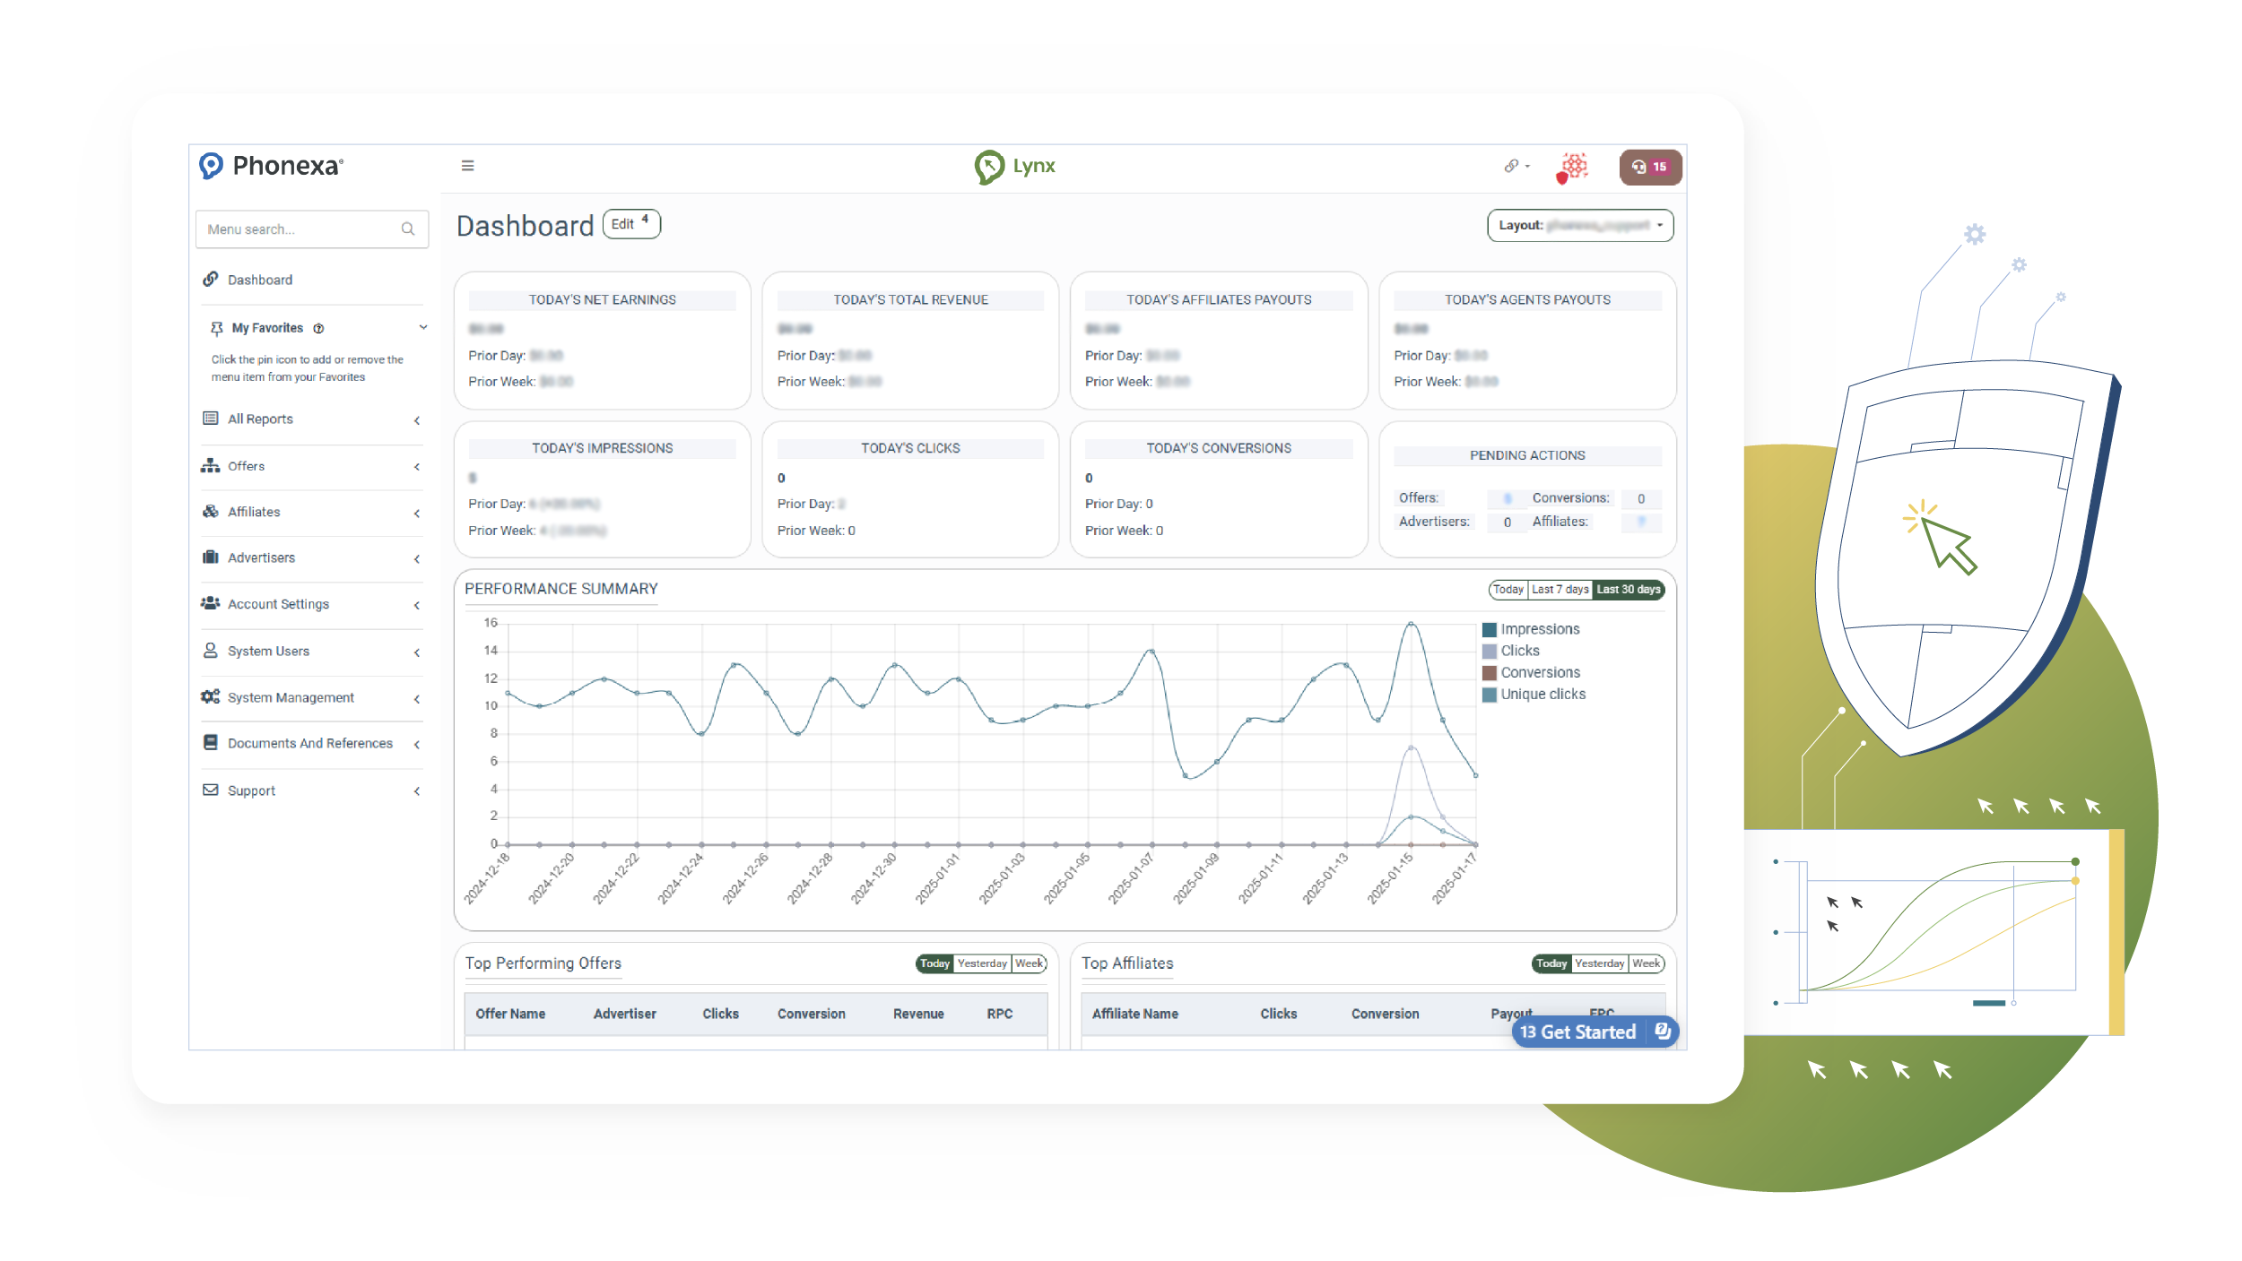Image resolution: width=2242 pixels, height=1261 pixels.
Task: Switch Performance Summary to Last 7 days
Action: (x=1560, y=590)
